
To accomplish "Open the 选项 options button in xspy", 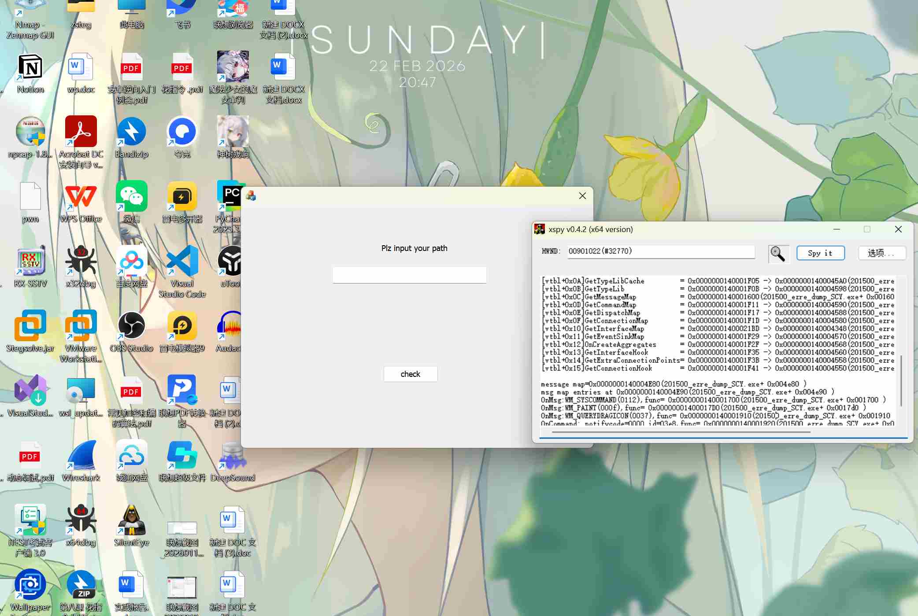I will click(x=881, y=253).
